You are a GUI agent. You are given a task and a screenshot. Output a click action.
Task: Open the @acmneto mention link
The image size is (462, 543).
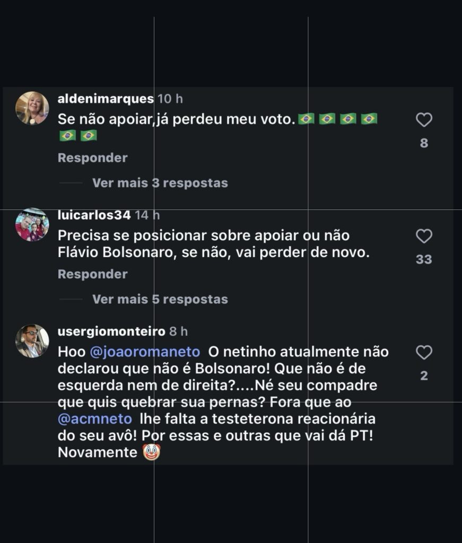[x=94, y=418]
